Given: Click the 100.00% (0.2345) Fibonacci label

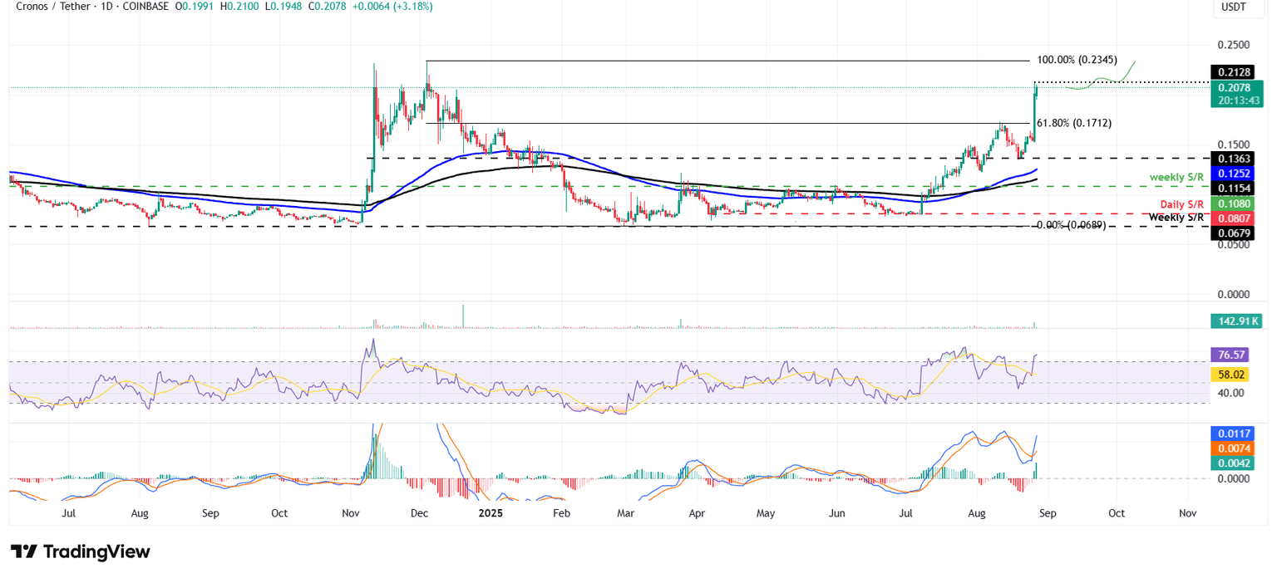Looking at the screenshot, I should (x=1077, y=60).
